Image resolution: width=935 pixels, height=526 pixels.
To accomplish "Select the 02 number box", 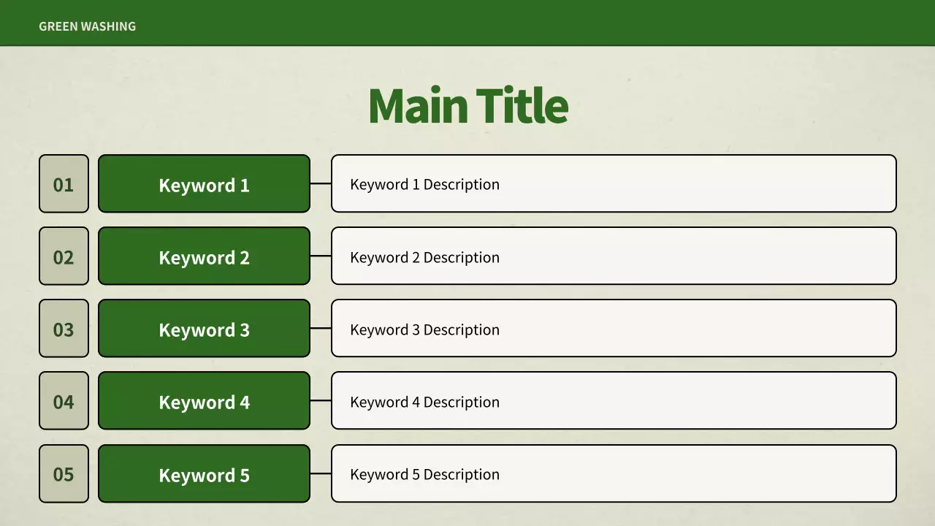I will click(x=64, y=256).
